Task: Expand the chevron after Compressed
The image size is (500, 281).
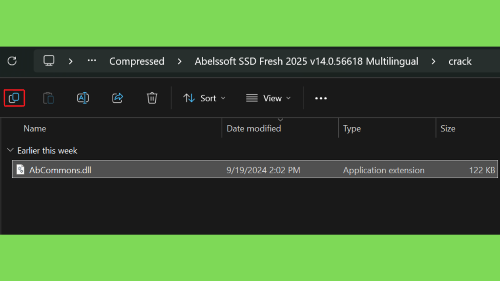Action: (x=180, y=61)
